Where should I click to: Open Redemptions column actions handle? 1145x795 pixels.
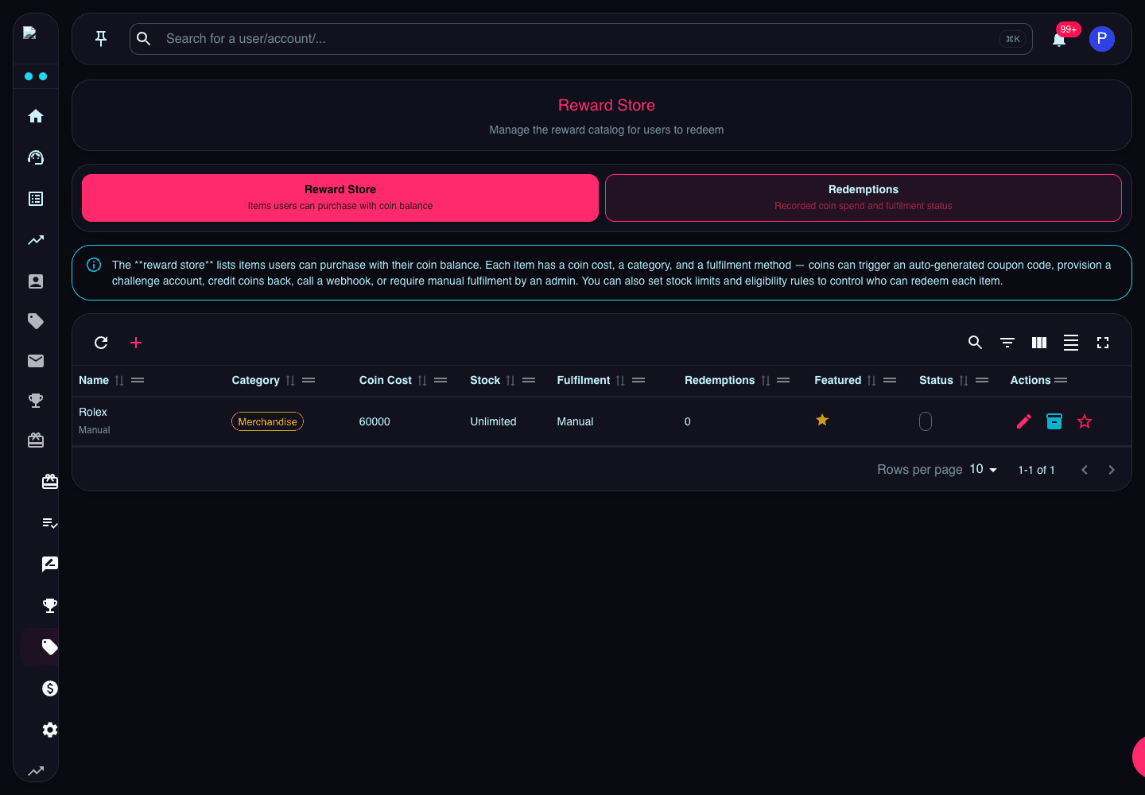coord(783,380)
